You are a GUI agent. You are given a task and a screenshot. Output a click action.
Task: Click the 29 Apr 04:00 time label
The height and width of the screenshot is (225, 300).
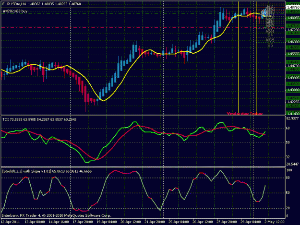point(251,222)
